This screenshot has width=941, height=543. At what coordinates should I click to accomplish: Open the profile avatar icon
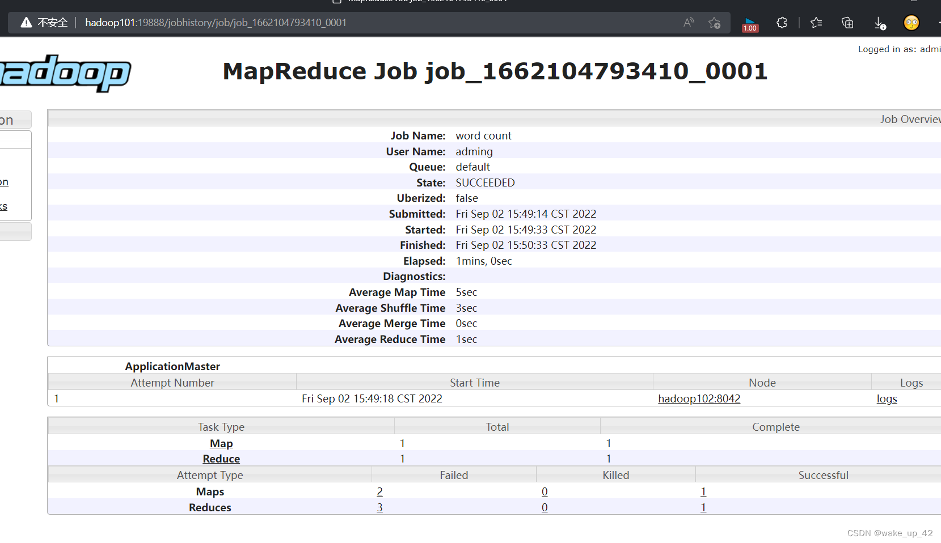pos(912,23)
